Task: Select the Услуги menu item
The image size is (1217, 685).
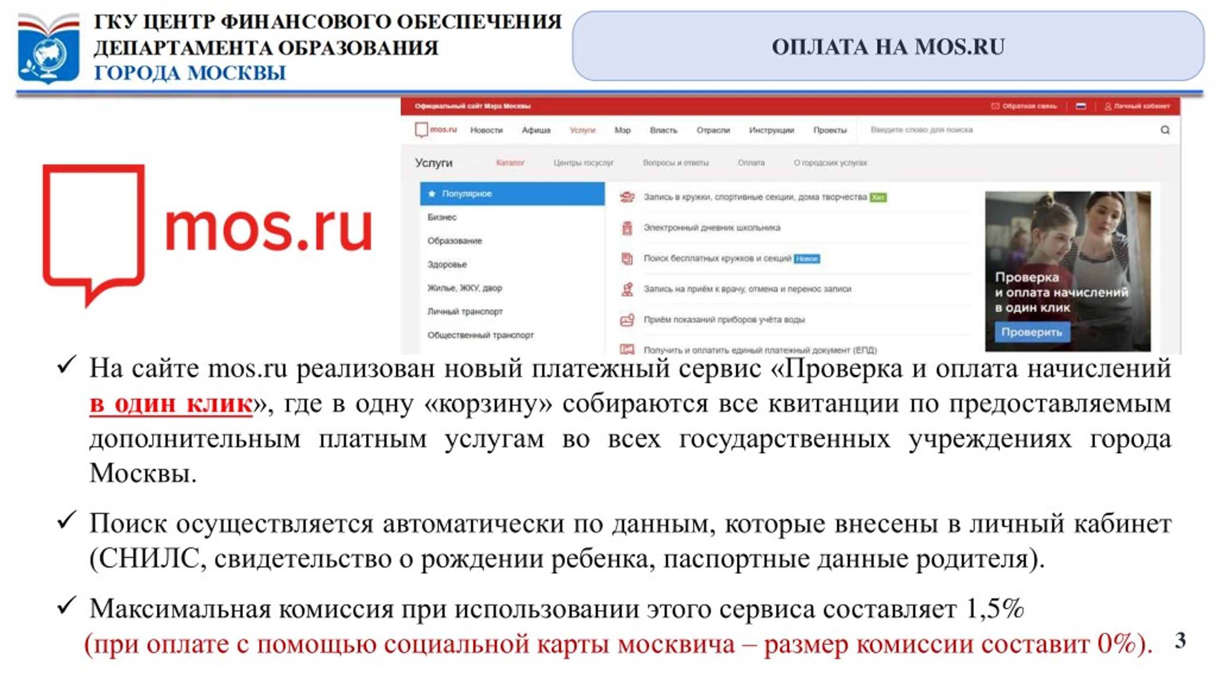Action: click(x=582, y=130)
